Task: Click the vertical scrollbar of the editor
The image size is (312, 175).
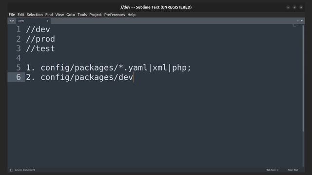Action: tap(303, 78)
